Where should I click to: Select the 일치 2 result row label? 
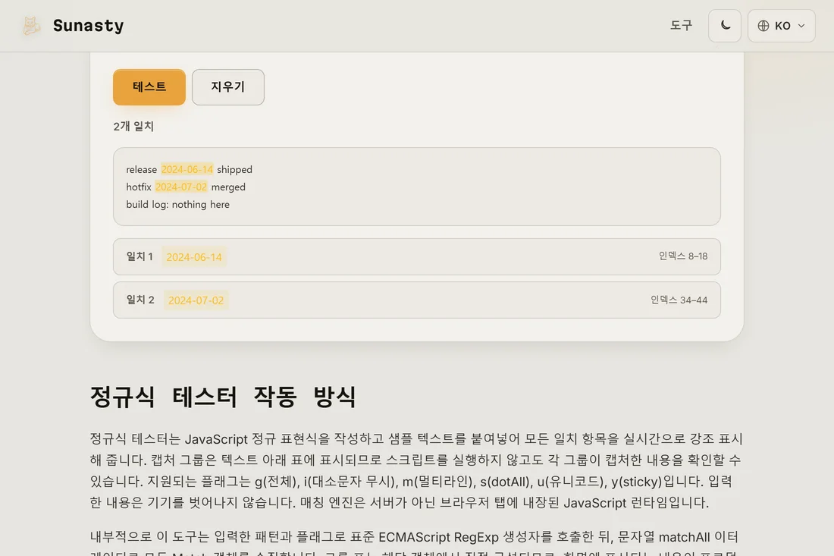tap(140, 300)
